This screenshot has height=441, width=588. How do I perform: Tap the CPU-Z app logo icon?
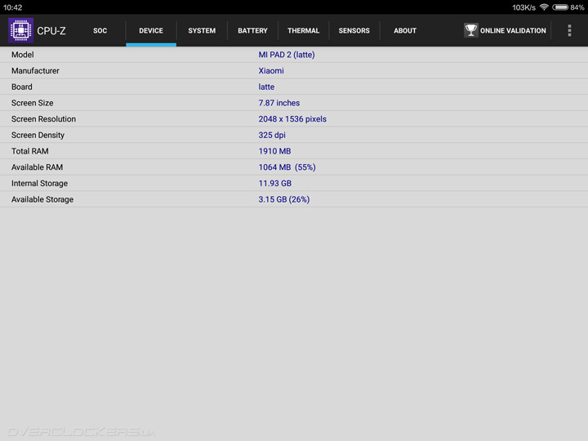(x=21, y=30)
